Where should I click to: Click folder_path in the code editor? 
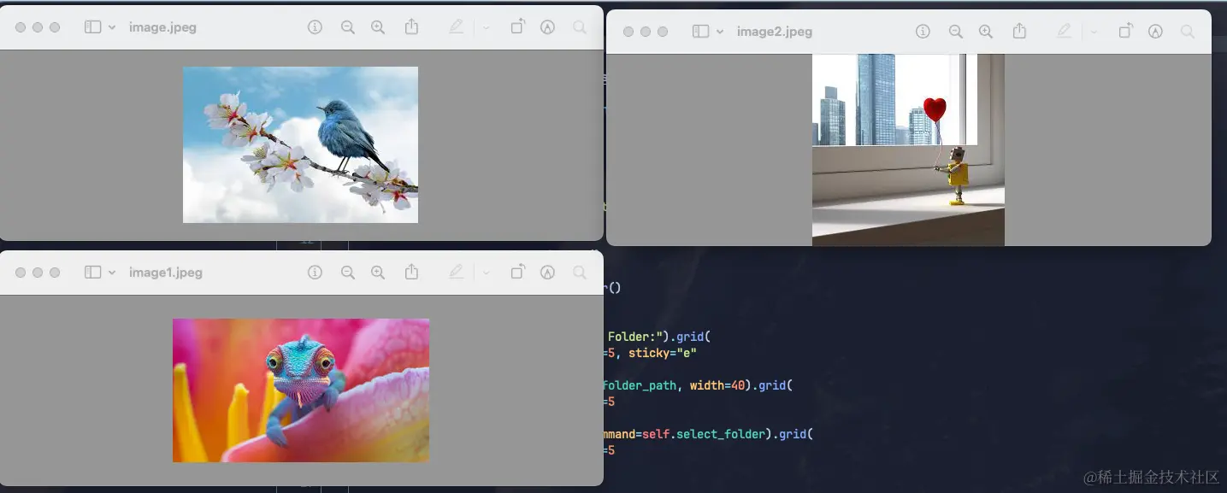click(x=640, y=385)
